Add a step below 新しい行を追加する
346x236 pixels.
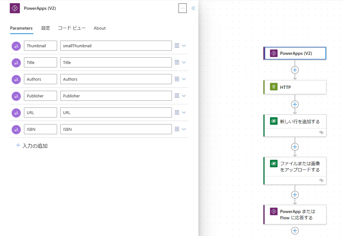click(x=295, y=147)
